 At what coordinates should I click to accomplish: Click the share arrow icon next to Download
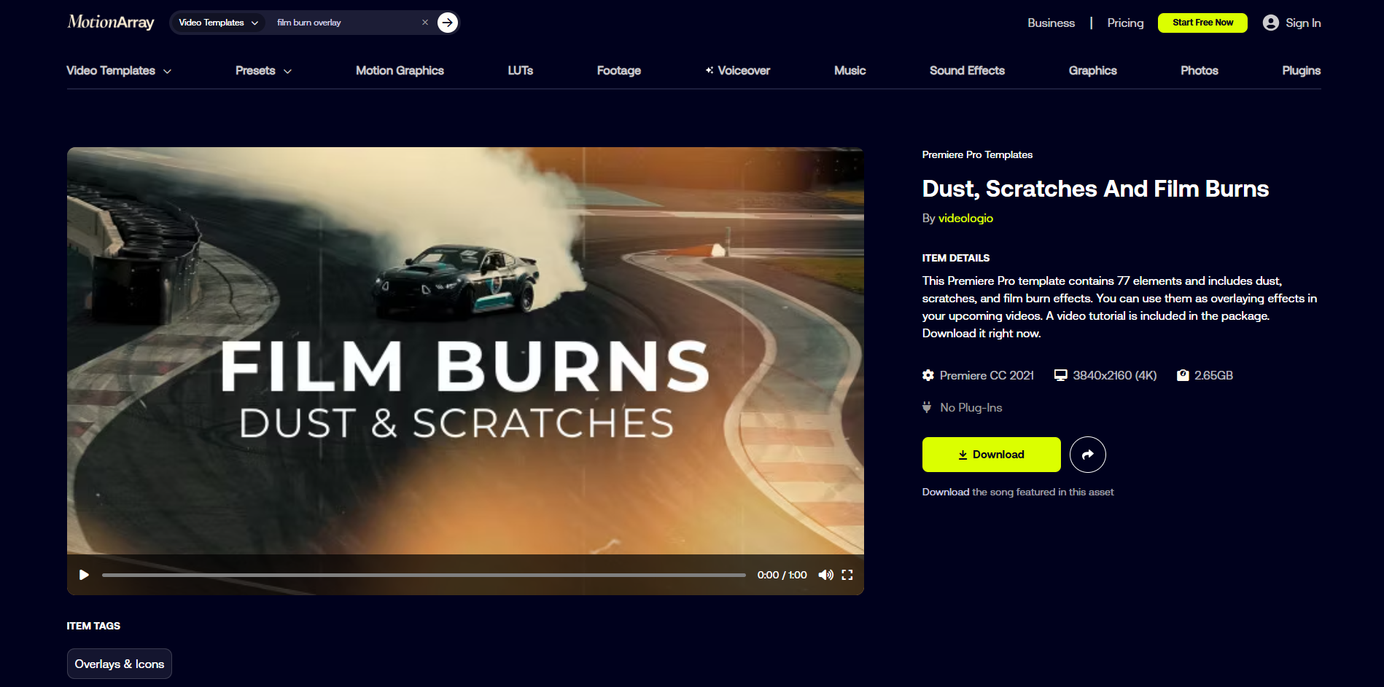1087,454
